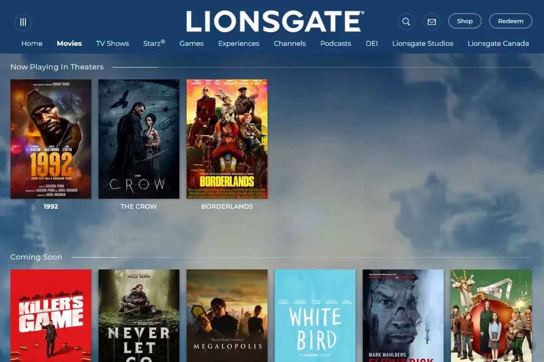
Task: Open the Shop button
Action: pos(465,21)
